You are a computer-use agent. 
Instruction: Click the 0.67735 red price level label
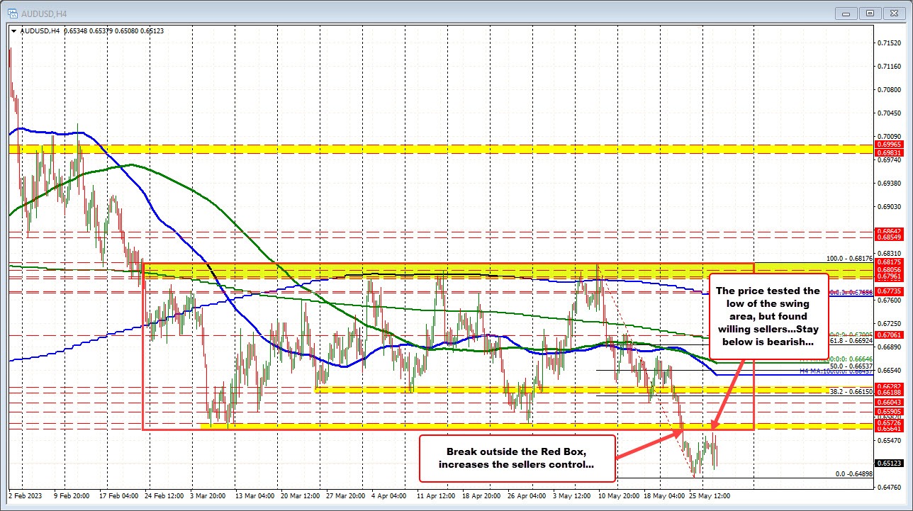[x=892, y=291]
